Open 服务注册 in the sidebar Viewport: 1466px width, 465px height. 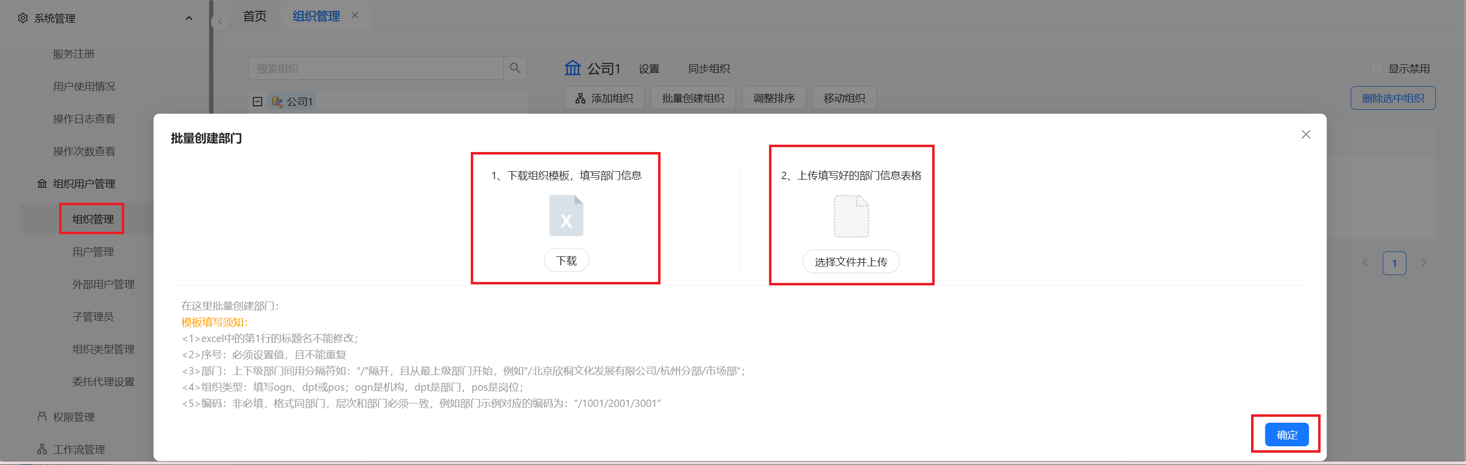pyautogui.click(x=74, y=54)
